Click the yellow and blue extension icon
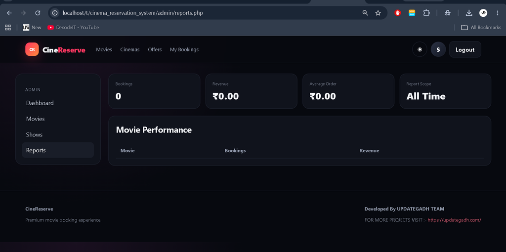Viewport: 506px width, 252px height. click(x=412, y=13)
